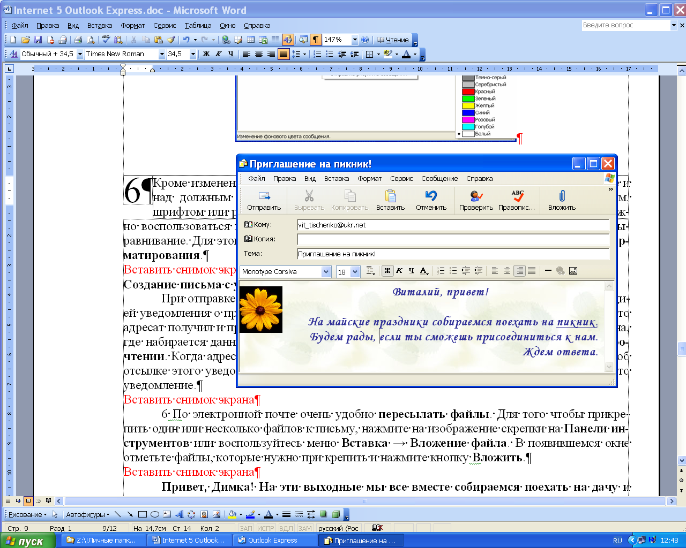Open Monotype Corsiva font dropdown in message

pos(326,272)
